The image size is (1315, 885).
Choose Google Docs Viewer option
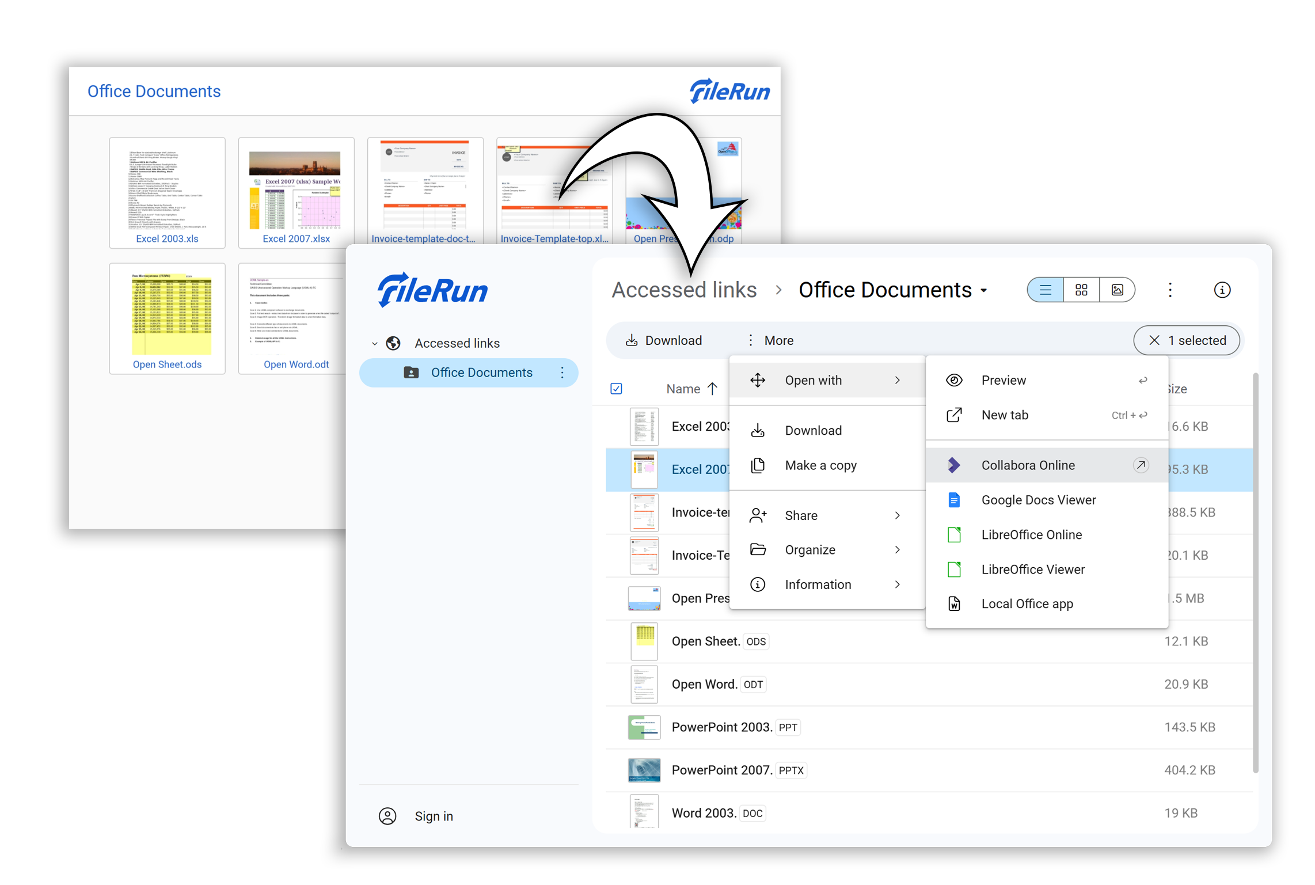(1038, 500)
